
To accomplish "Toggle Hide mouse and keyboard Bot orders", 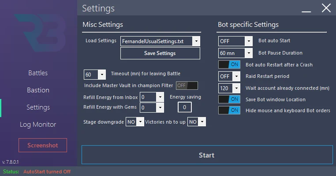I will (x=229, y=110).
